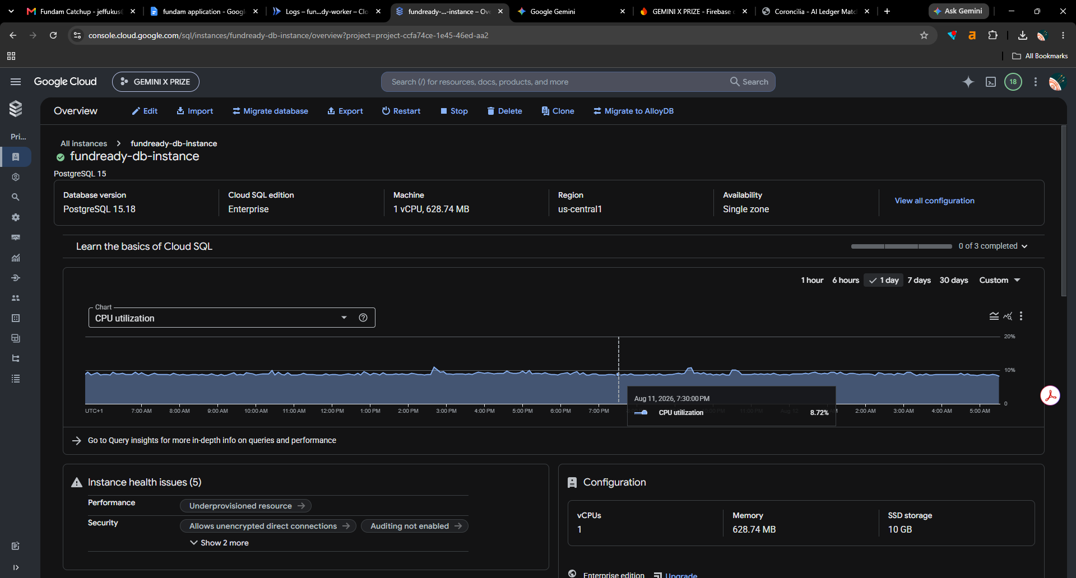This screenshot has height=578, width=1076.
Task: Expand the 0 of 3 completed checklist
Action: [993, 246]
